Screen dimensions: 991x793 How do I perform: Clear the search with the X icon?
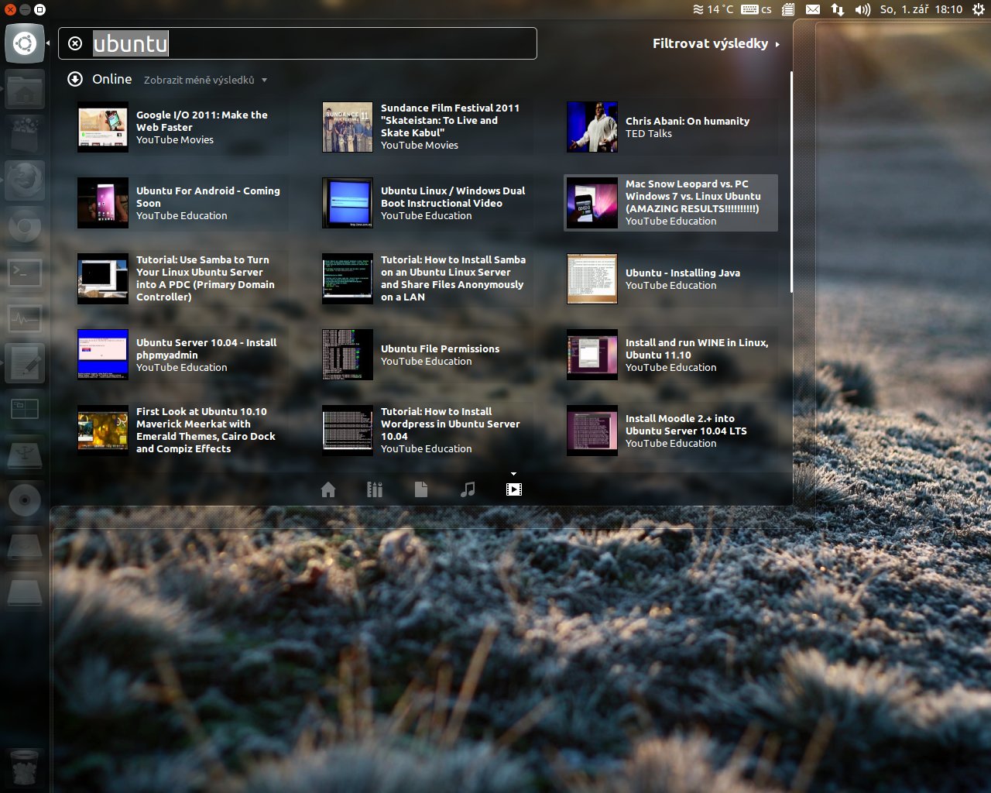(75, 43)
